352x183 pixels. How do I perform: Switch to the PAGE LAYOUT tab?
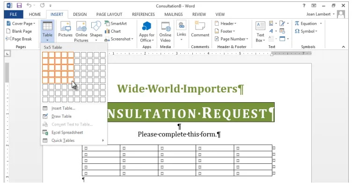(109, 14)
